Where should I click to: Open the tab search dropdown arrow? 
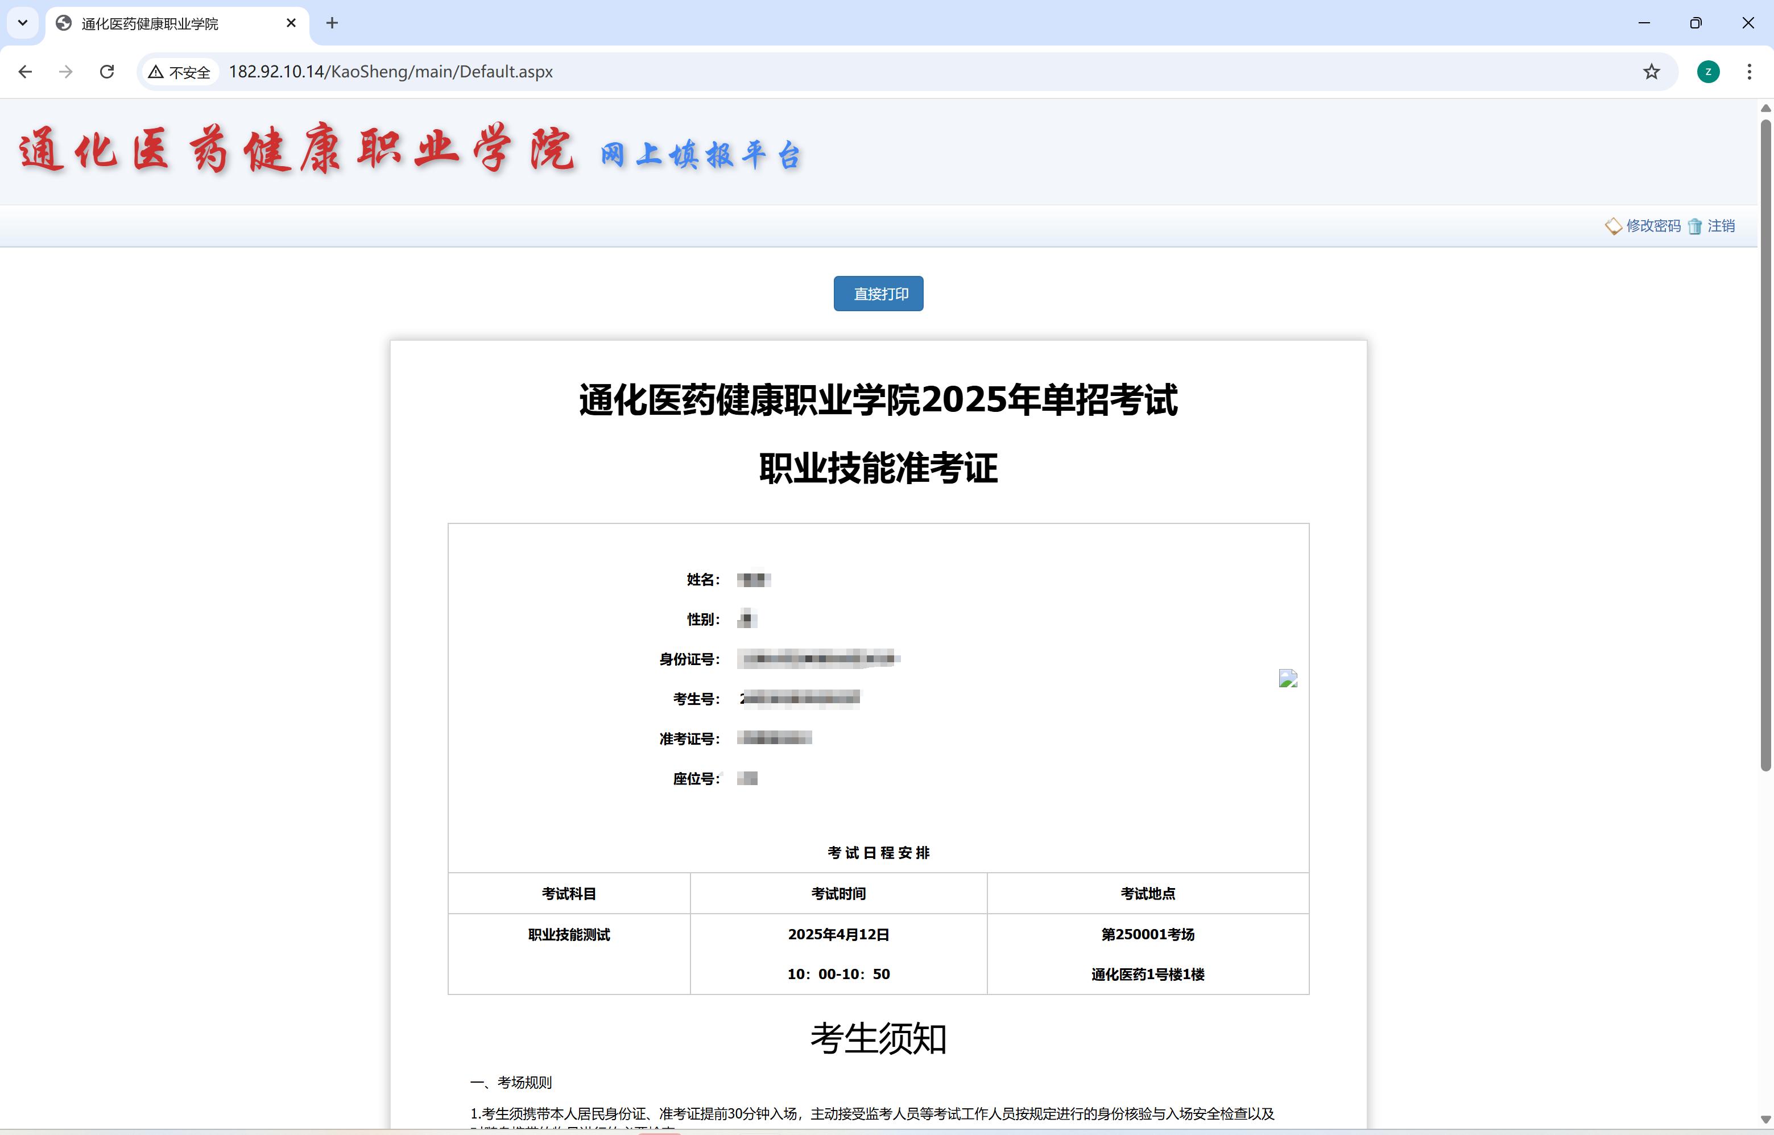click(x=23, y=23)
